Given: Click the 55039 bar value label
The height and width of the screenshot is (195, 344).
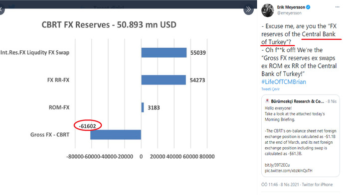Looking at the screenshot, I should click(198, 53).
